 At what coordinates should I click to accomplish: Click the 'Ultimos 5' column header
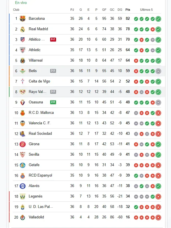pyautogui.click(x=146, y=10)
